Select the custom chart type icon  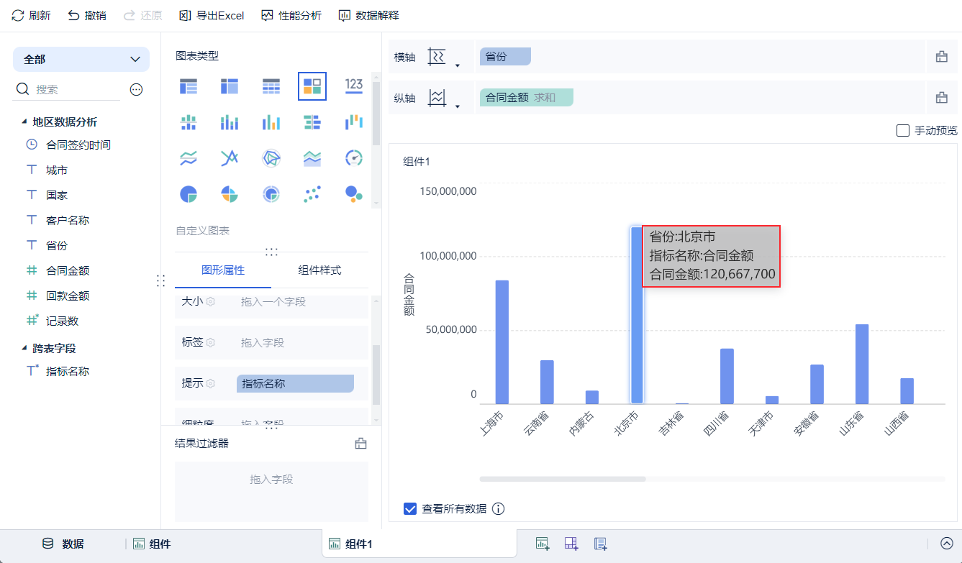tap(312, 86)
